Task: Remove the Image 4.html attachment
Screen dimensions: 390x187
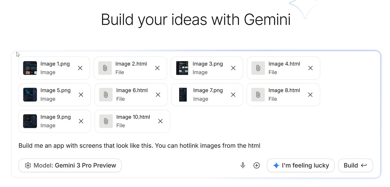Action: tap(310, 68)
